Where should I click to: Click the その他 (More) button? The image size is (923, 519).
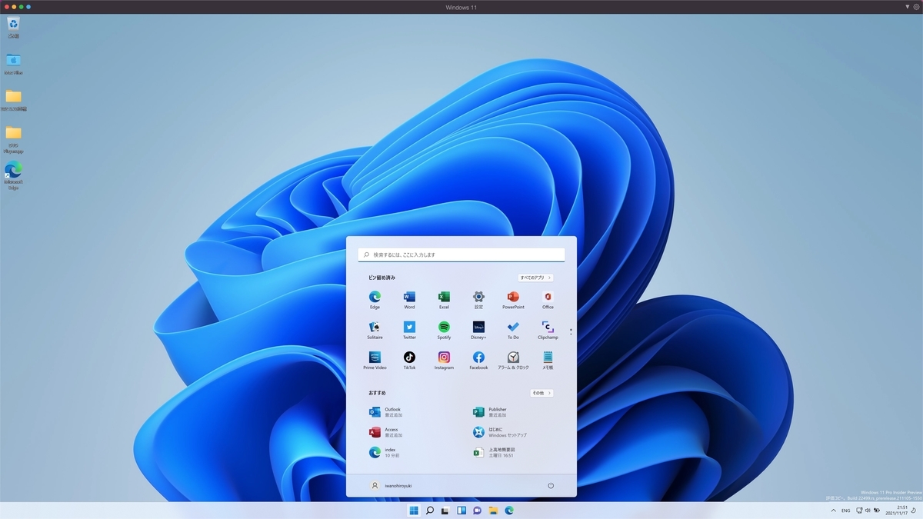pos(541,393)
